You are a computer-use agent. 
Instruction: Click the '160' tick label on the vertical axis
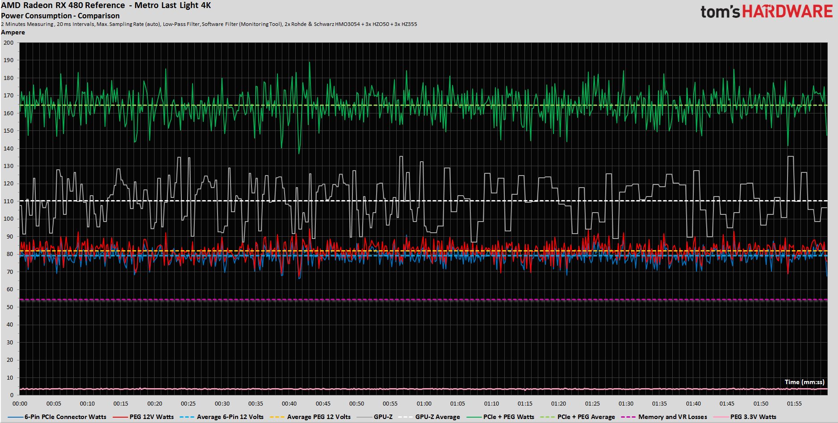coord(8,113)
